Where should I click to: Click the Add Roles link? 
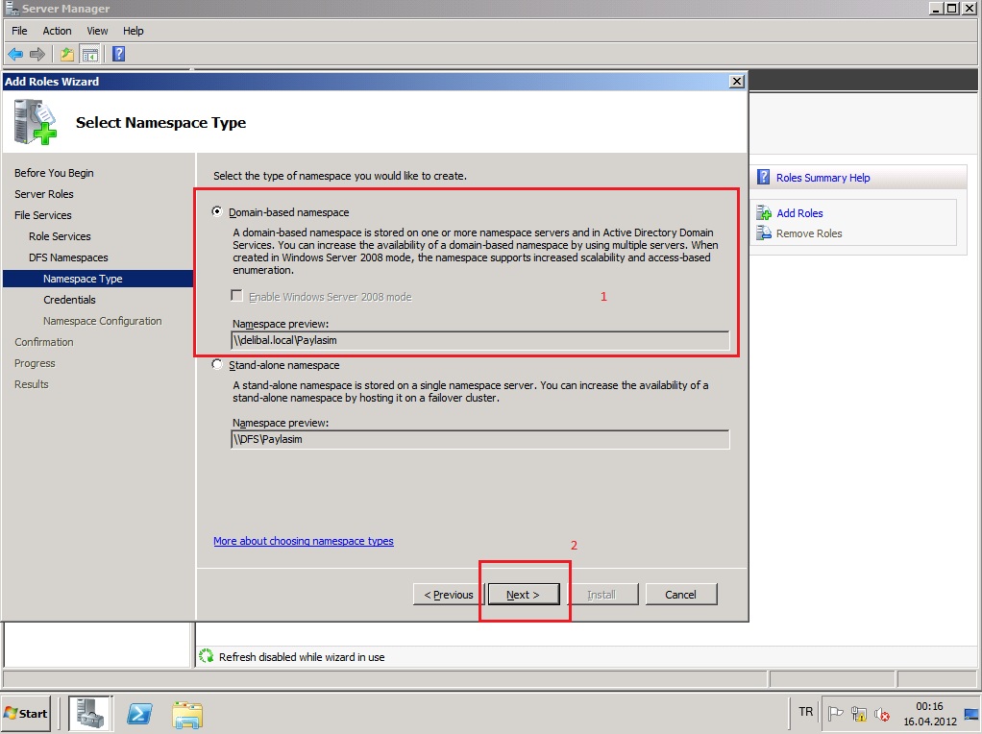799,213
